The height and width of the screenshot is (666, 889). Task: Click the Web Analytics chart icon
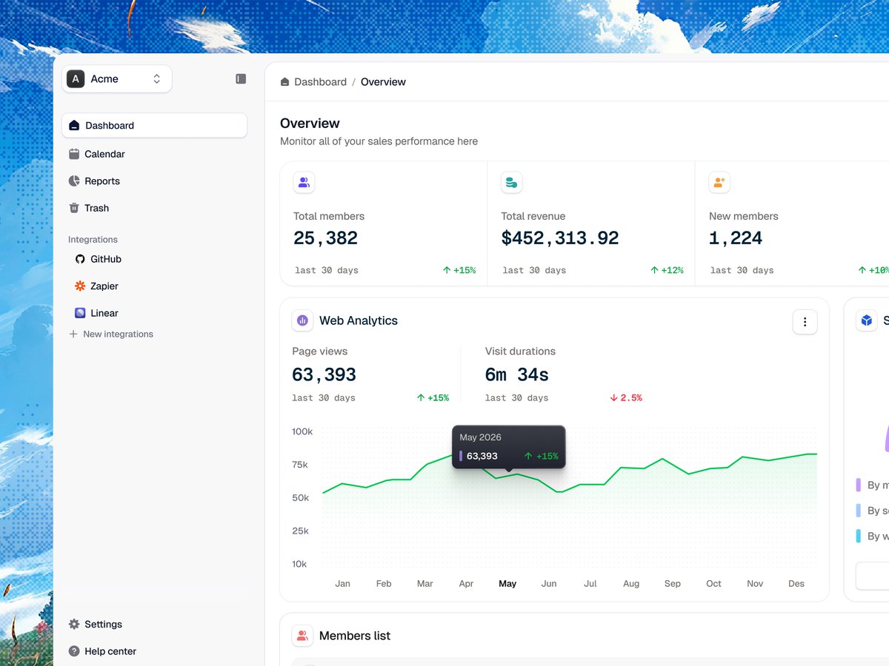pos(302,320)
